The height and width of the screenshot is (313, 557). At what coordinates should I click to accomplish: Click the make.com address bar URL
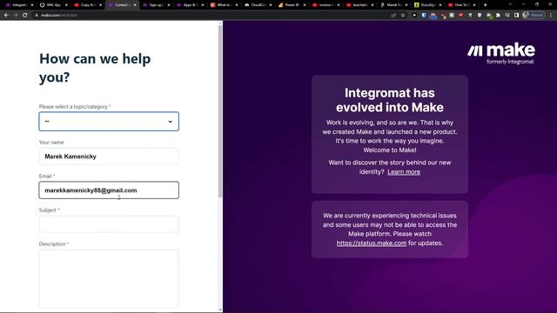coord(58,16)
